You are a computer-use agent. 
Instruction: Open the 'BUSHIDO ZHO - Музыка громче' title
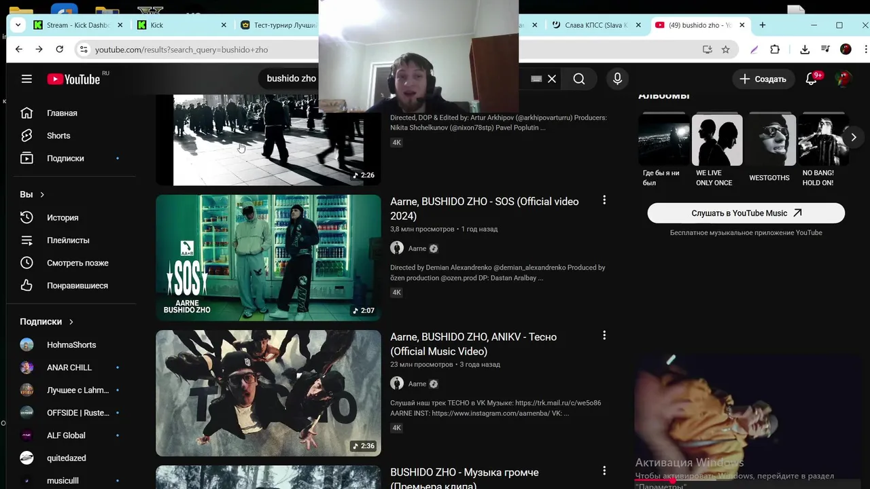point(464,477)
